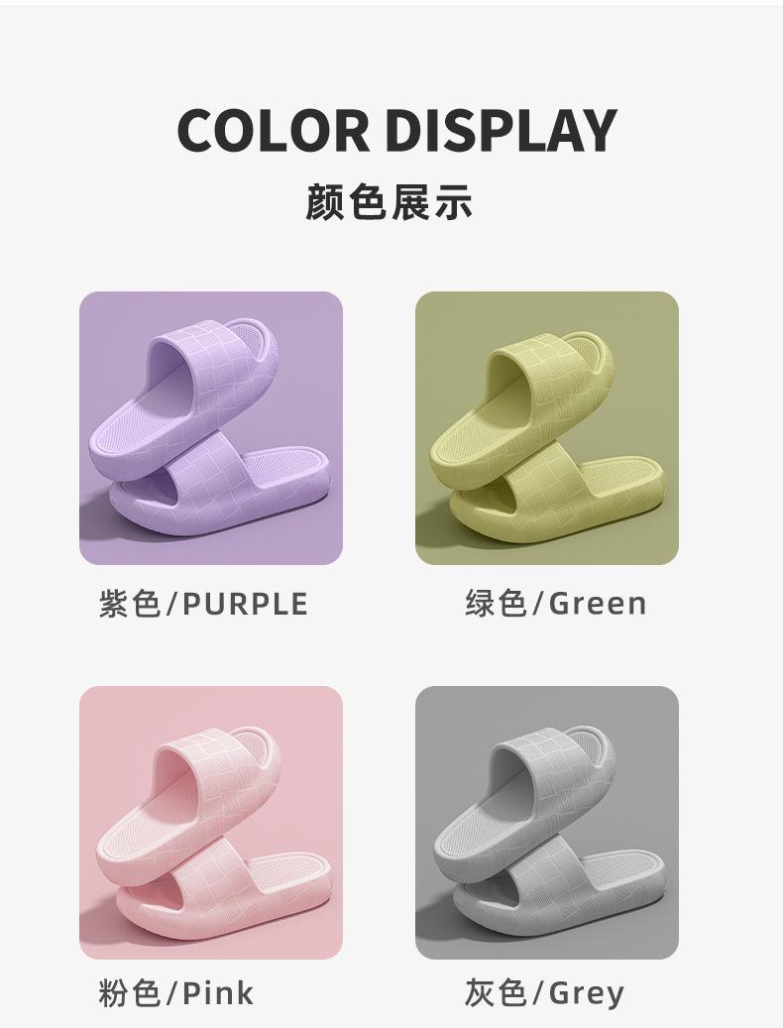Click the 紫色/PURPLE label
This screenshot has width=783, height=1028.
pyautogui.click(x=203, y=603)
